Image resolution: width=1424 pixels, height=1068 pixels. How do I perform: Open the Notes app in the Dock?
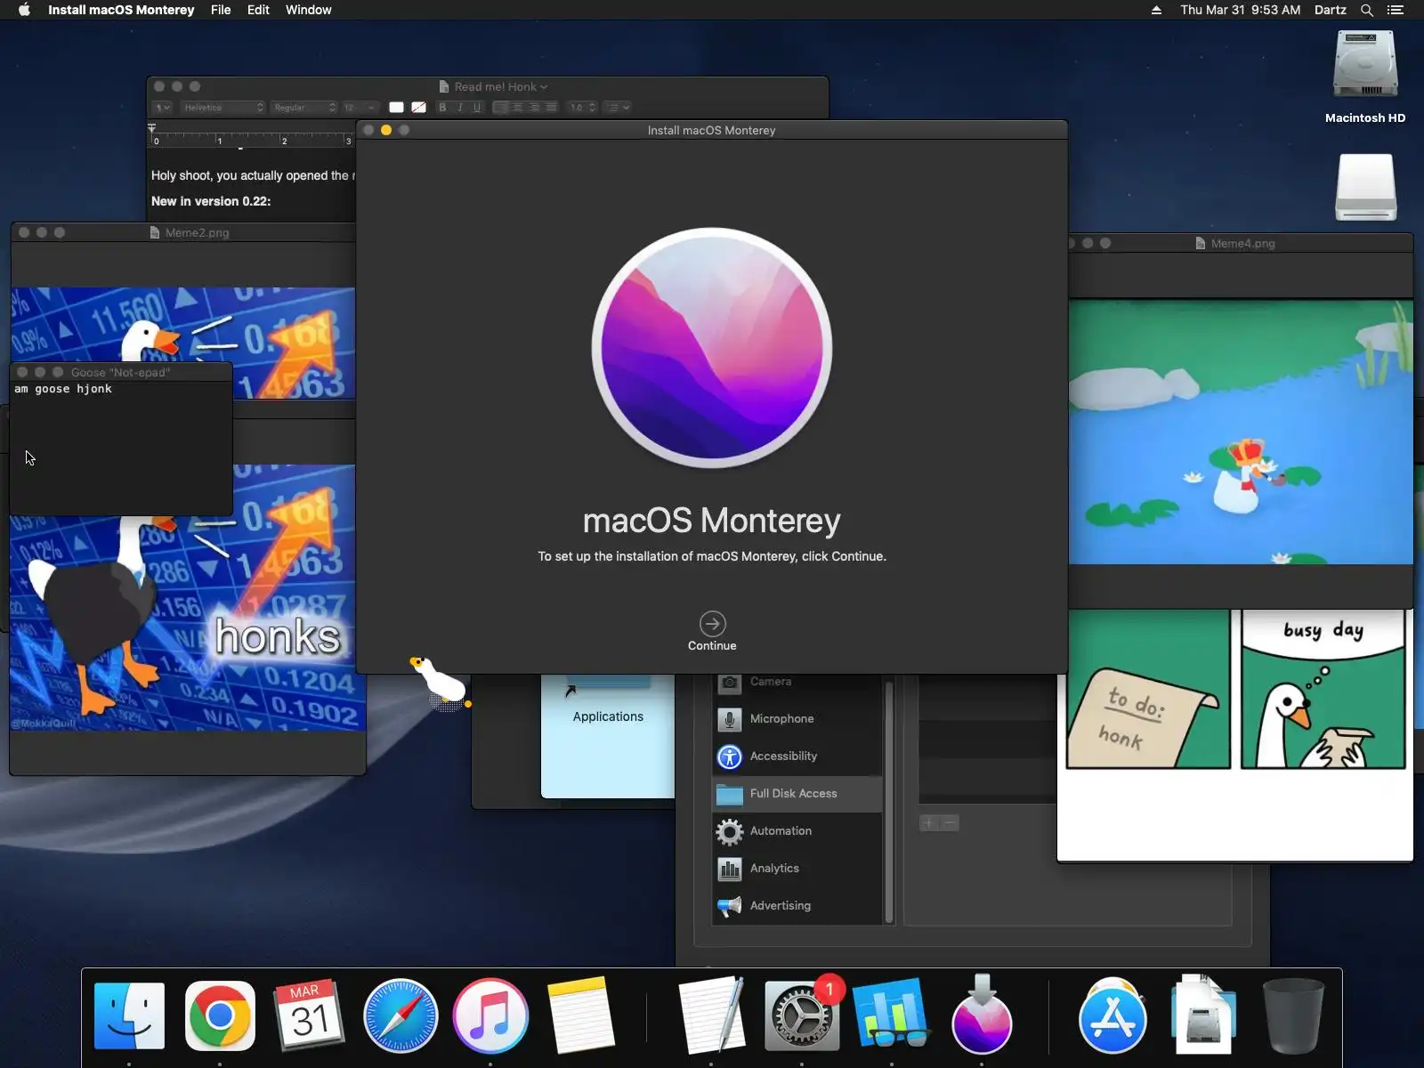(580, 1015)
